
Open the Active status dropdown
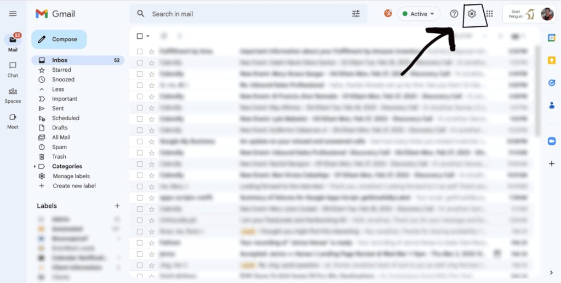pos(419,14)
